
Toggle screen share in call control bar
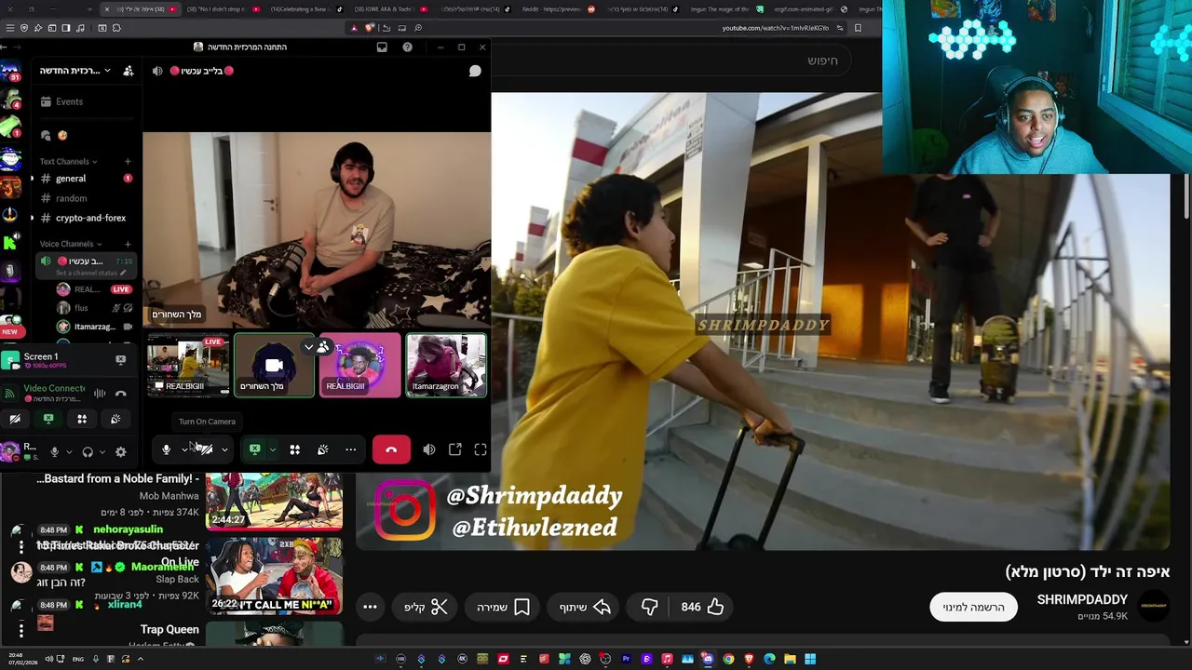[254, 450]
